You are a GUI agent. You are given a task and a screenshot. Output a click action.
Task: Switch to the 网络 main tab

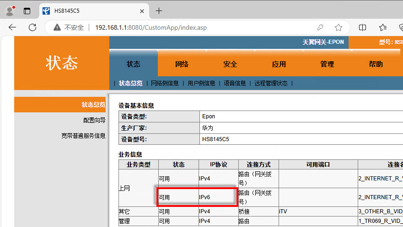pos(182,64)
